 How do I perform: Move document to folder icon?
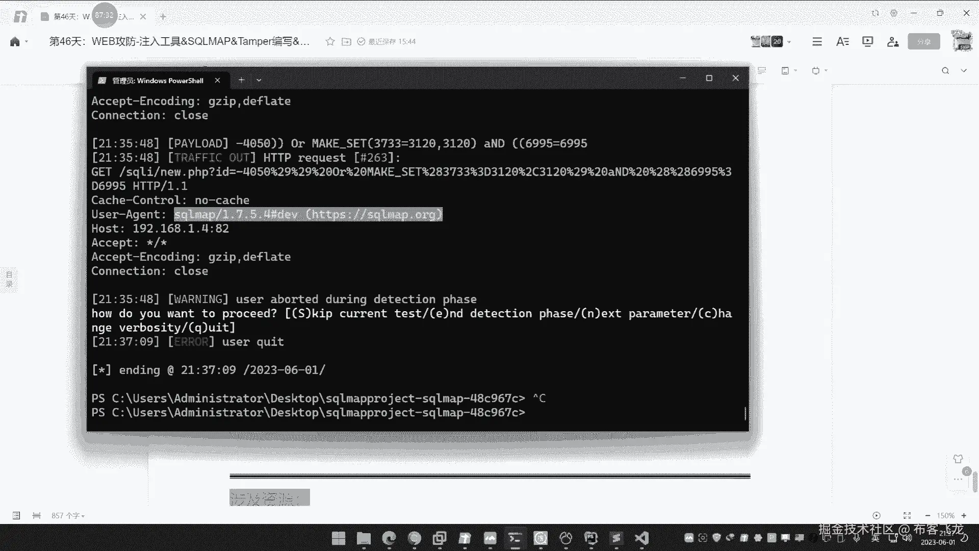click(346, 41)
